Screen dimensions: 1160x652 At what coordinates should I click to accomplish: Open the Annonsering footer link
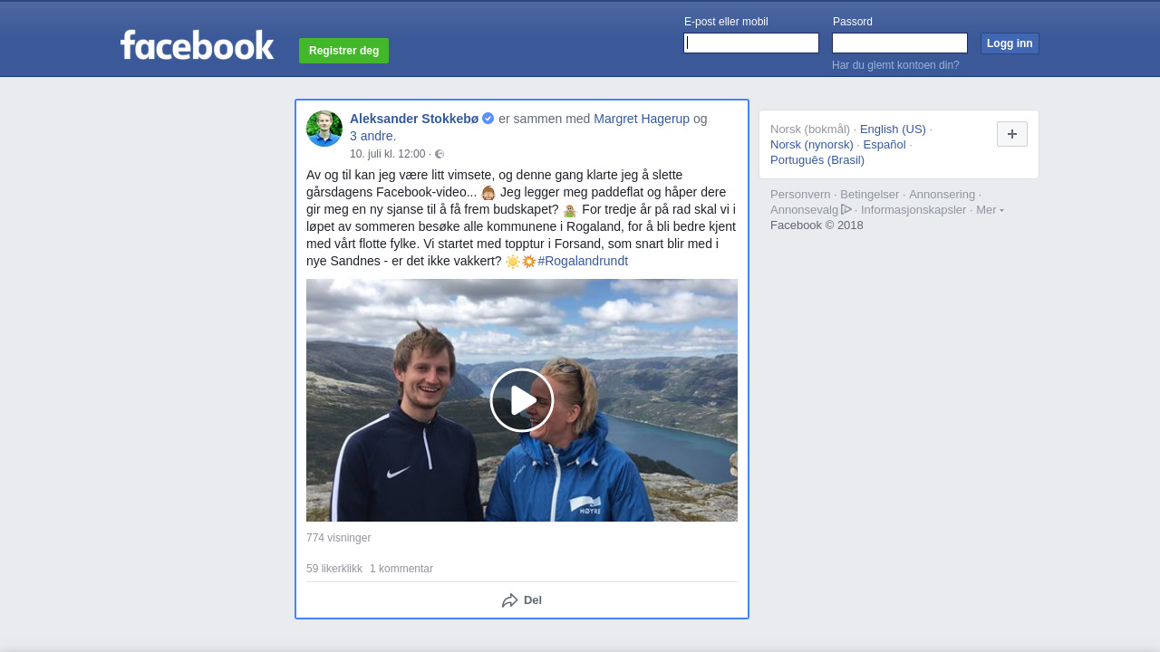tap(942, 194)
